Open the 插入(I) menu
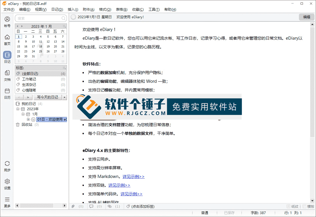The width and height of the screenshot is (316, 217). click(73, 10)
